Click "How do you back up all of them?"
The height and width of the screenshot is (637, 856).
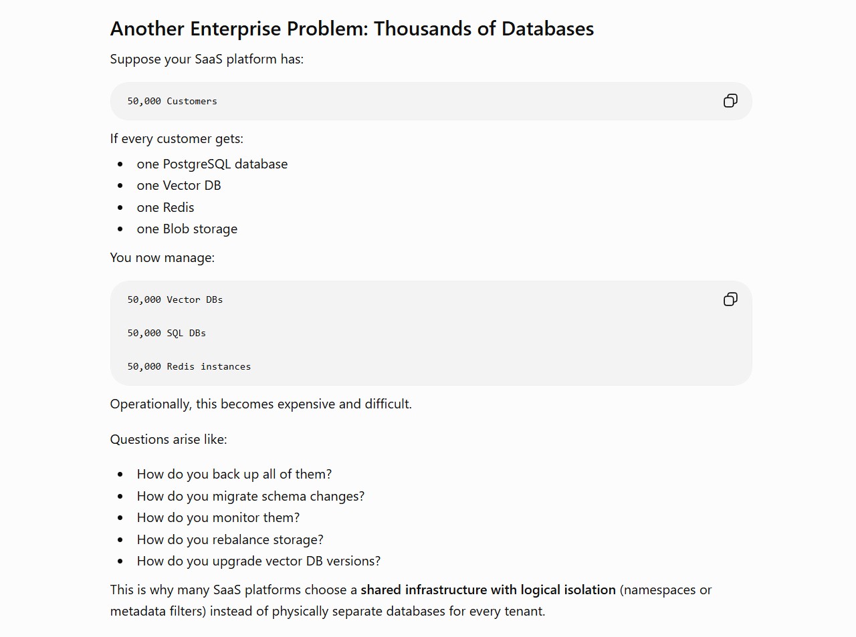pyautogui.click(x=234, y=475)
